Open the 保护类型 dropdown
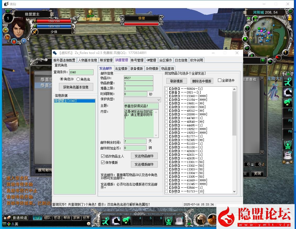 point(158,99)
